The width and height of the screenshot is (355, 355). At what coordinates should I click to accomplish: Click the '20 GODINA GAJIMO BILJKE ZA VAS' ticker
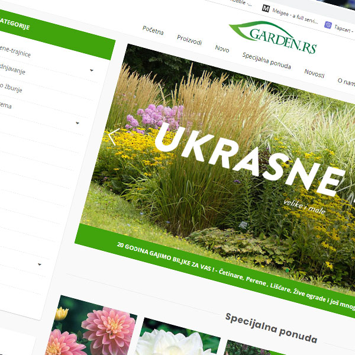coord(166,257)
